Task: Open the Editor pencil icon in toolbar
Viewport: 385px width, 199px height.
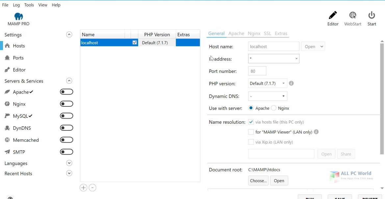Action: (333, 15)
